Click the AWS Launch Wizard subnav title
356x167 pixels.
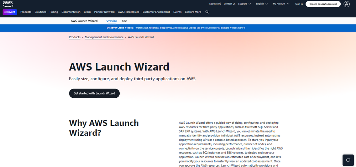(x=84, y=21)
